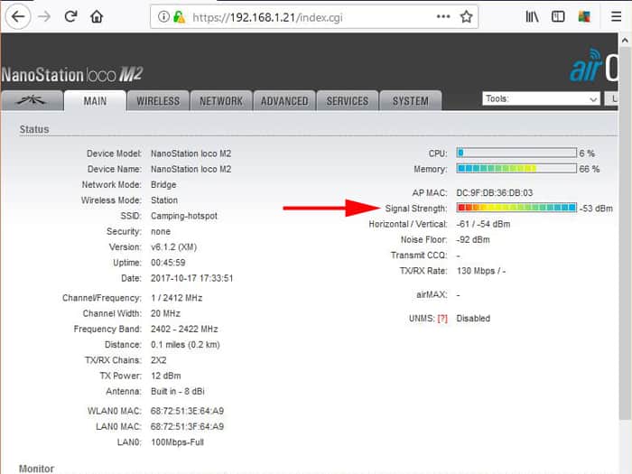Select Frequency Band 2402 - 2422 MHz
Screen dimensions: 632x474
[x=184, y=329]
